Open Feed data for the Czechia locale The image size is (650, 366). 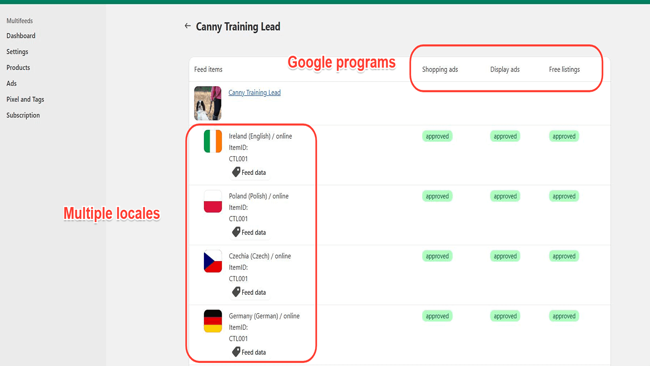pos(249,292)
